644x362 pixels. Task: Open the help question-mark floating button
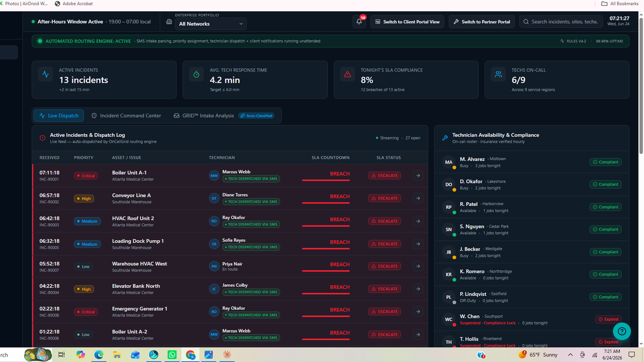[621, 331]
